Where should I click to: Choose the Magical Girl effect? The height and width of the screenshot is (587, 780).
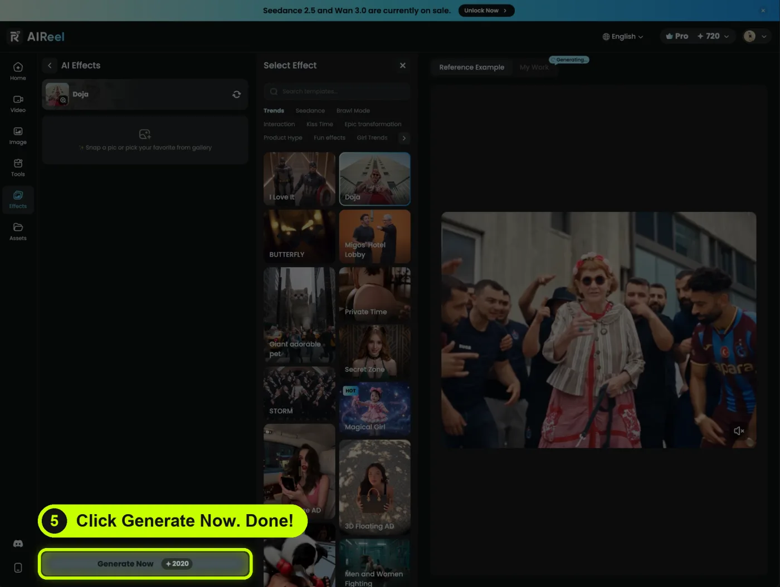coord(375,409)
